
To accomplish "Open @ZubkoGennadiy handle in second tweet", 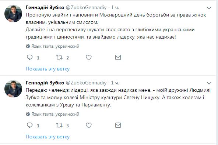I will pyautogui.click(x=86, y=83).
